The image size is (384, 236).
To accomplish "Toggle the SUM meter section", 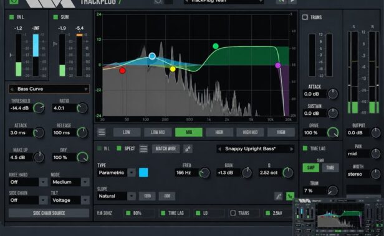I will click(55, 17).
